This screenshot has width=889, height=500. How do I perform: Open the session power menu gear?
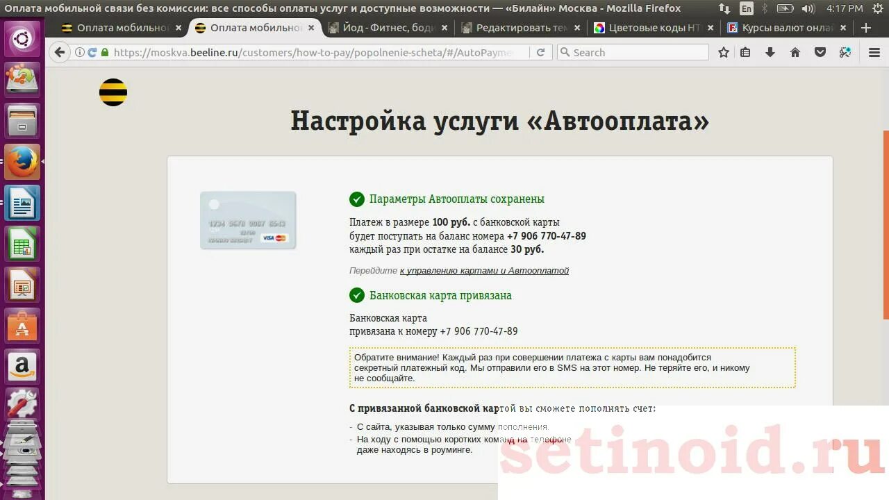(876, 8)
